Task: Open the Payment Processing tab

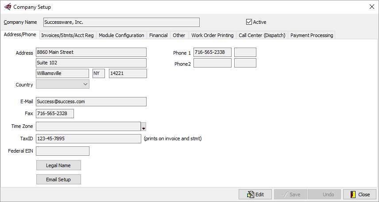Action: (312, 35)
